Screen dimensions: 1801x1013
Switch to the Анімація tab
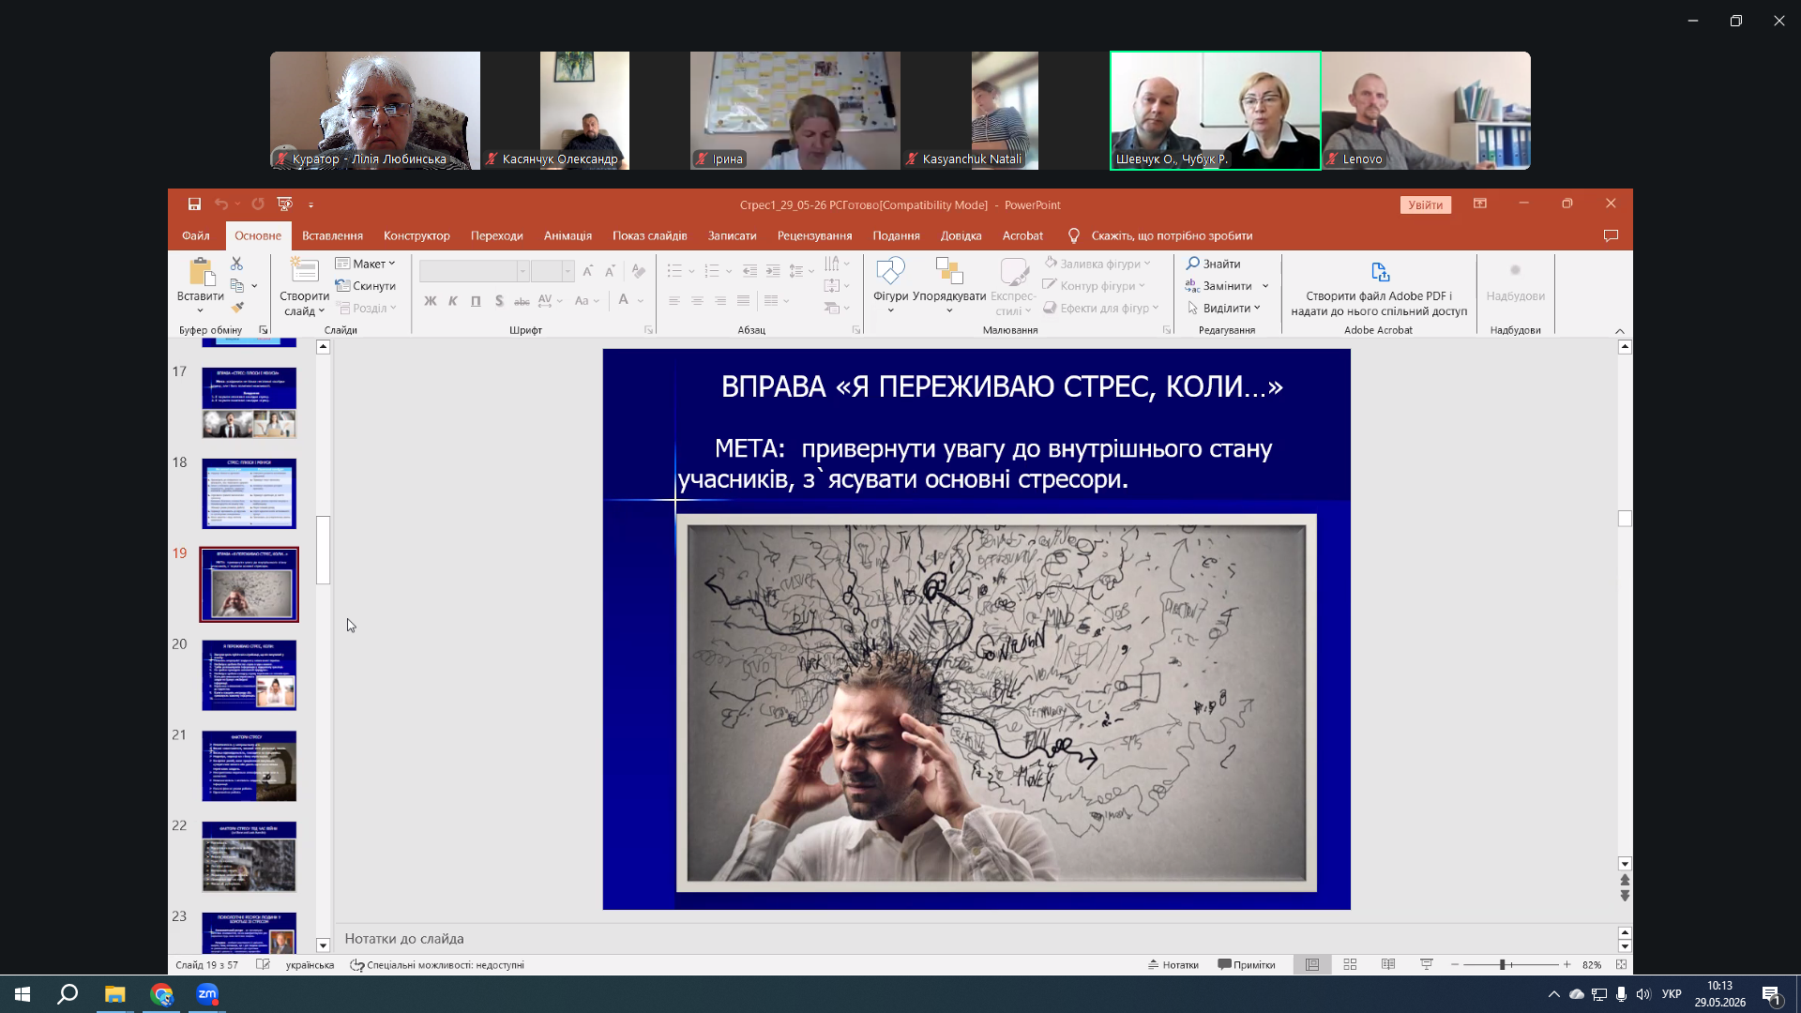coord(568,235)
